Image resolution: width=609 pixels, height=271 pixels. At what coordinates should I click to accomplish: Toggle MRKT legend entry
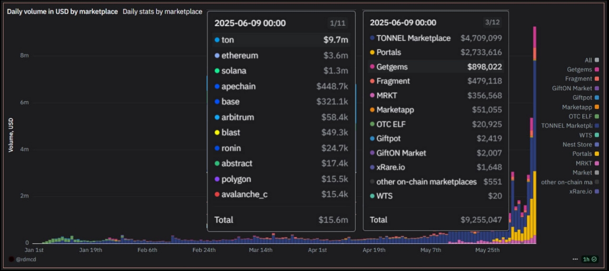click(x=588, y=163)
